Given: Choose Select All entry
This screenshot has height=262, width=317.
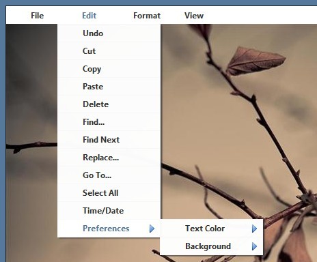Looking at the screenshot, I should (x=109, y=193).
